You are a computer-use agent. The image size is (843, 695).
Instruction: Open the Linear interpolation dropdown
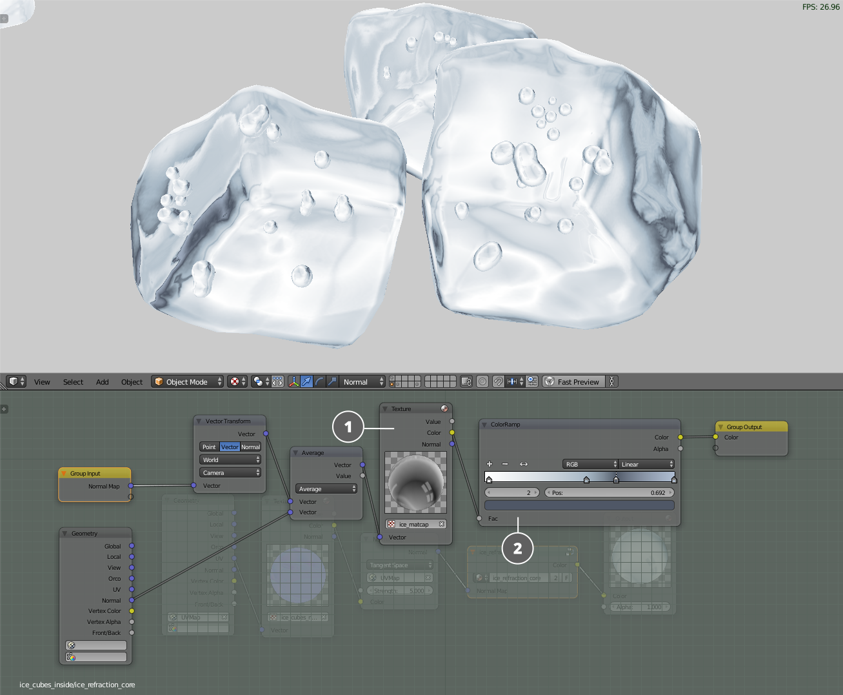point(647,464)
